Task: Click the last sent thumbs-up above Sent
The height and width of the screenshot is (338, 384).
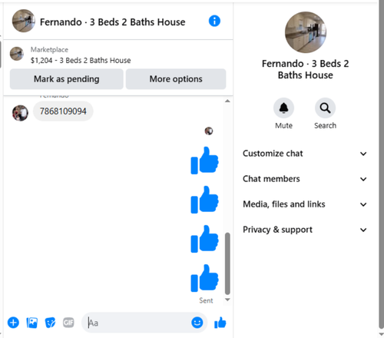Action: click(204, 278)
